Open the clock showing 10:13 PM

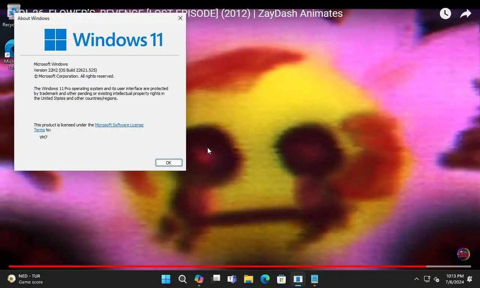tap(454, 279)
